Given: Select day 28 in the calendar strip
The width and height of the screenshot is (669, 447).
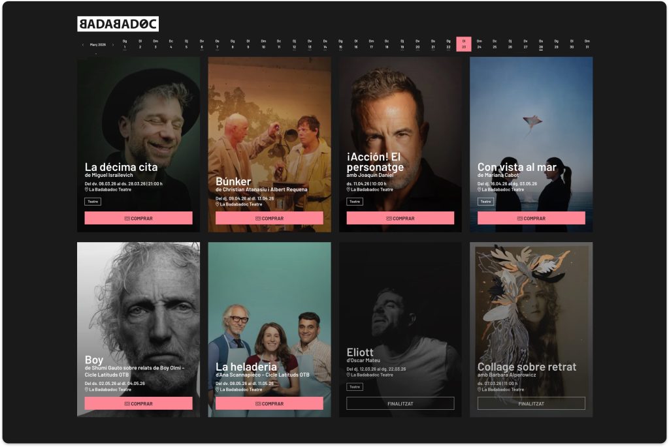Looking at the screenshot, I should 540,44.
